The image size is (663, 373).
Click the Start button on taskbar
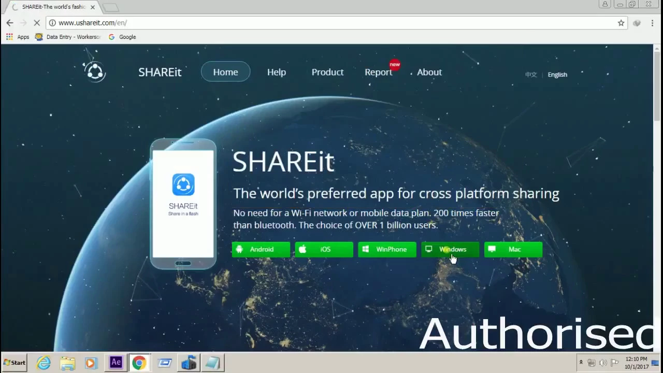[14, 363]
